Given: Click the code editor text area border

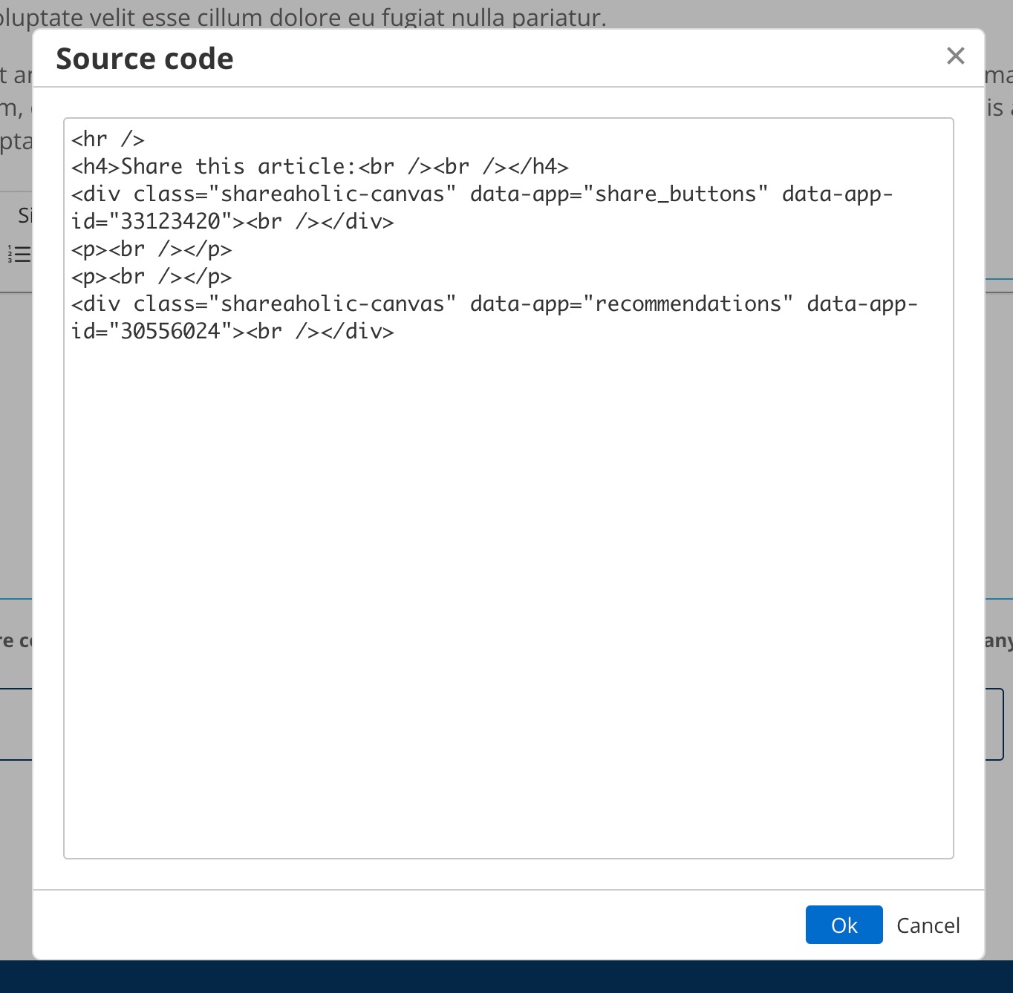Looking at the screenshot, I should [507, 117].
